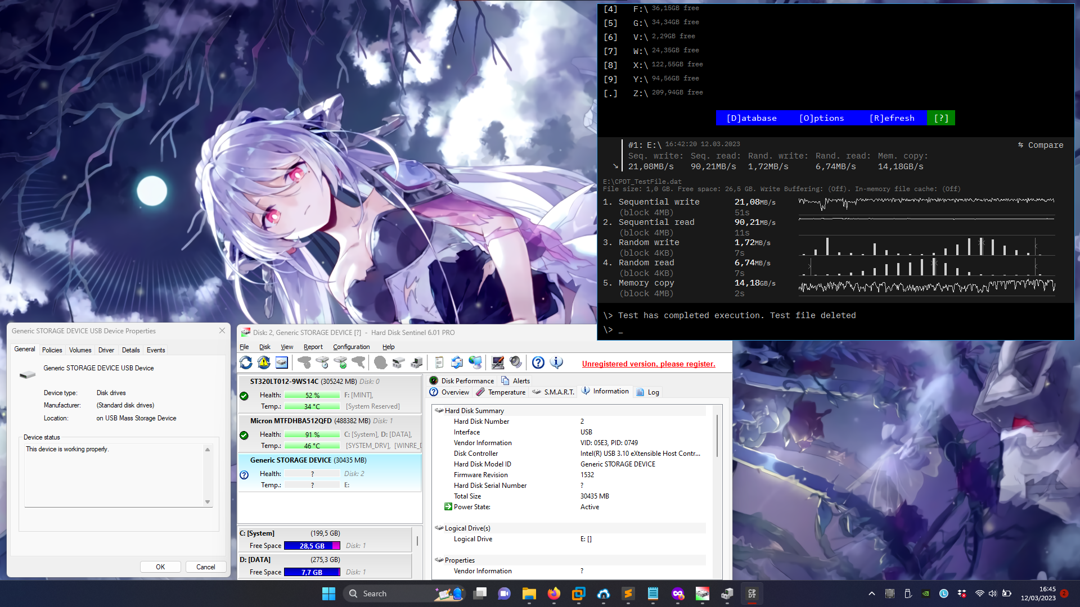Click the notepad report icon in toolbar

click(x=439, y=363)
